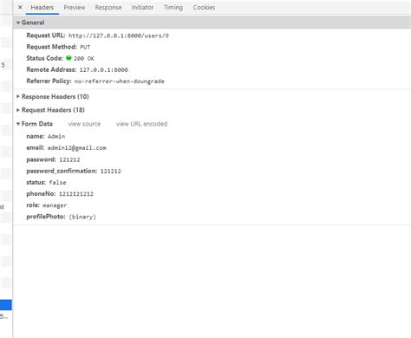Click the Referrer Policy label
This screenshot has width=411, height=338.
coord(49,81)
